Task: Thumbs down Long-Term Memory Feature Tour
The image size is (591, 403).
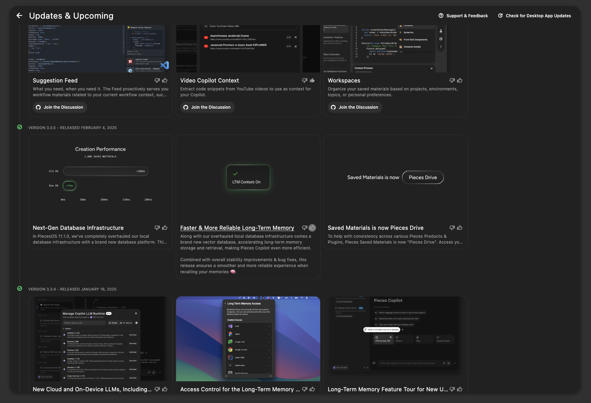Action: [x=452, y=389]
